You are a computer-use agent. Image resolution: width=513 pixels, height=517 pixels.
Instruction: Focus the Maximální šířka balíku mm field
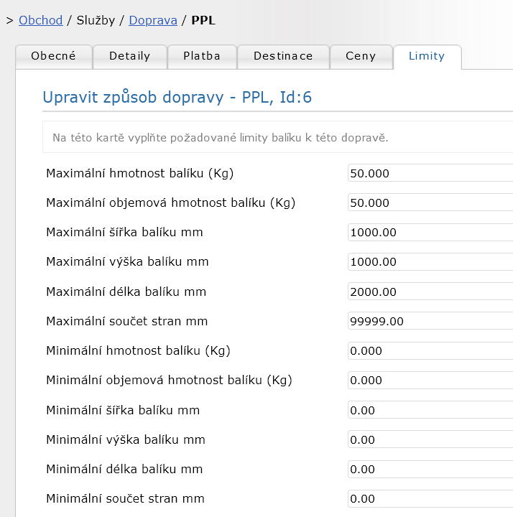[430, 232]
